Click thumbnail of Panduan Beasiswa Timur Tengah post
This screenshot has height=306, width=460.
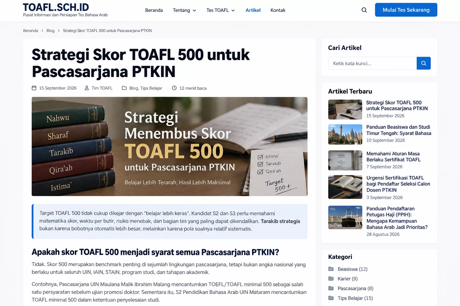point(345,134)
